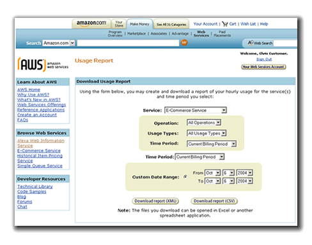Open the From month dropdown

(212, 173)
